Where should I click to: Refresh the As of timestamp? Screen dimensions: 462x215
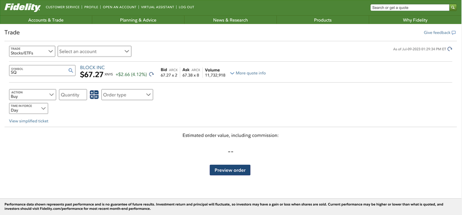pos(449,49)
